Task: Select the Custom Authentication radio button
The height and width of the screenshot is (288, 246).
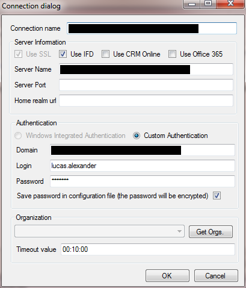Action: pyautogui.click(x=137, y=136)
